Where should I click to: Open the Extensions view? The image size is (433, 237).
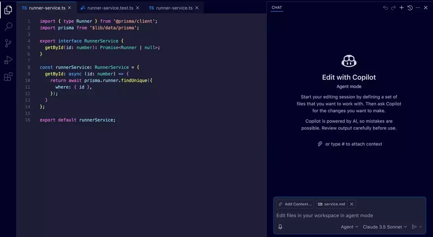point(8,77)
